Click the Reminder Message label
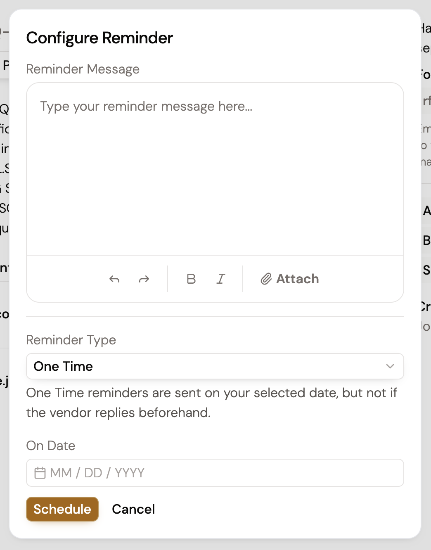The width and height of the screenshot is (431, 550). click(x=83, y=69)
